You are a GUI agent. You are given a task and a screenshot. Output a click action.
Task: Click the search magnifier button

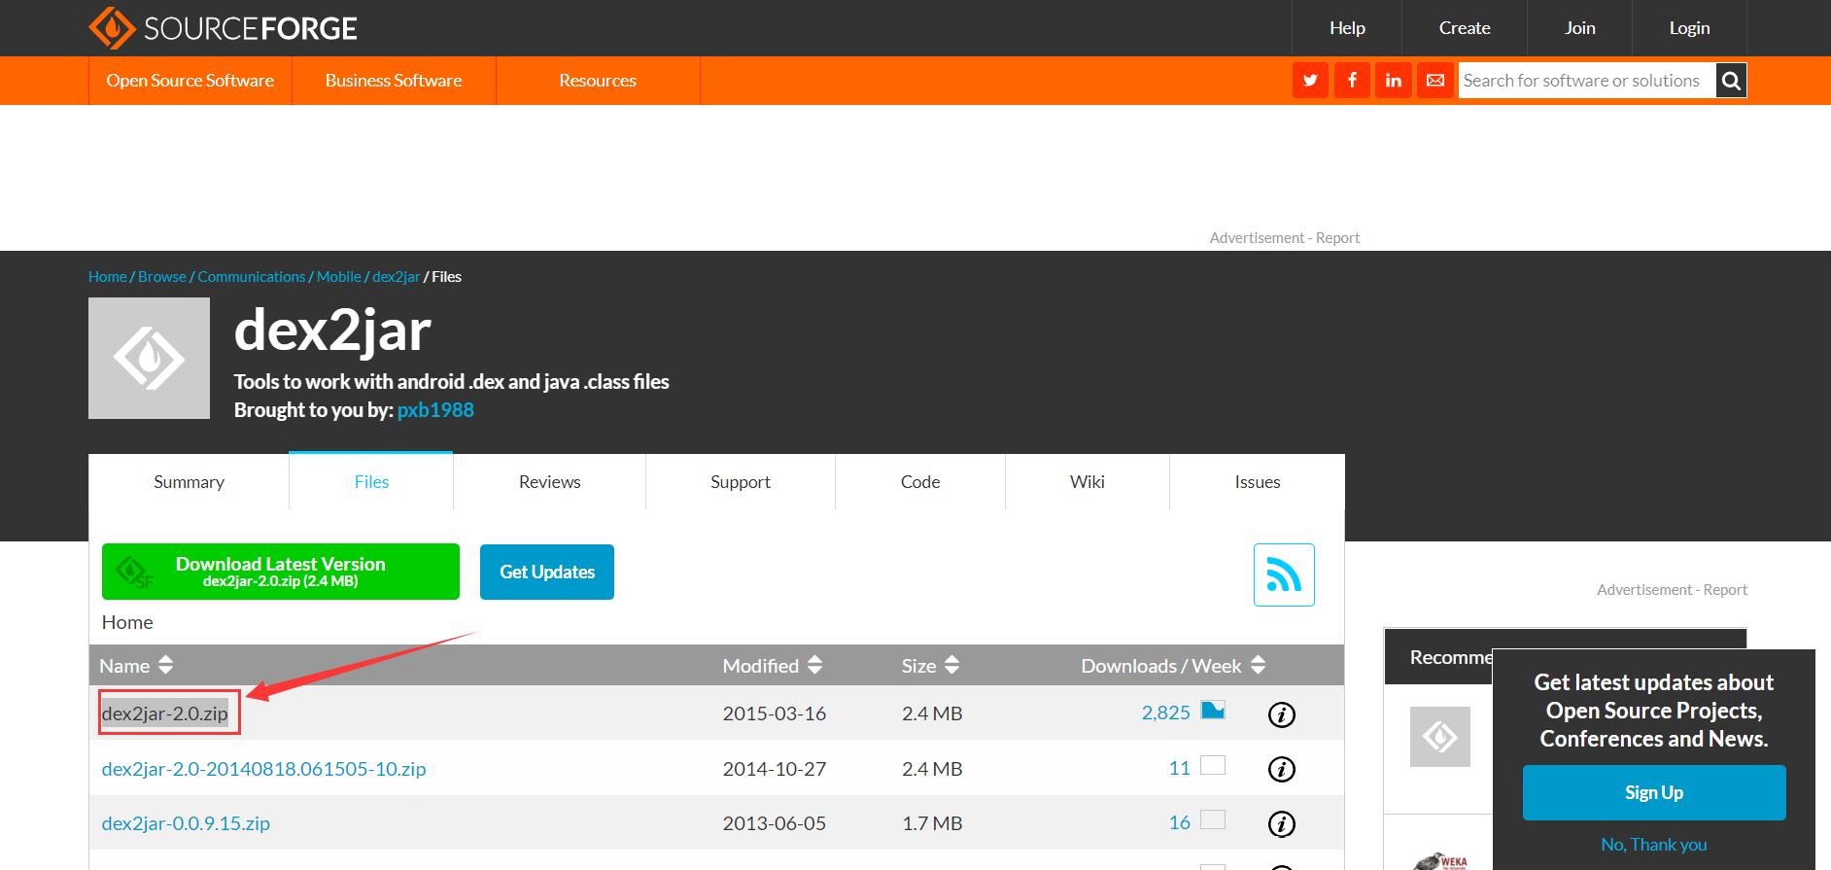pyautogui.click(x=1731, y=81)
